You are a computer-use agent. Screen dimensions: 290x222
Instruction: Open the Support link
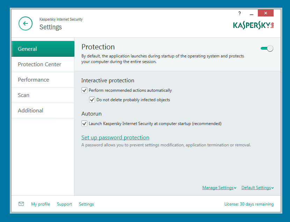(x=64, y=204)
